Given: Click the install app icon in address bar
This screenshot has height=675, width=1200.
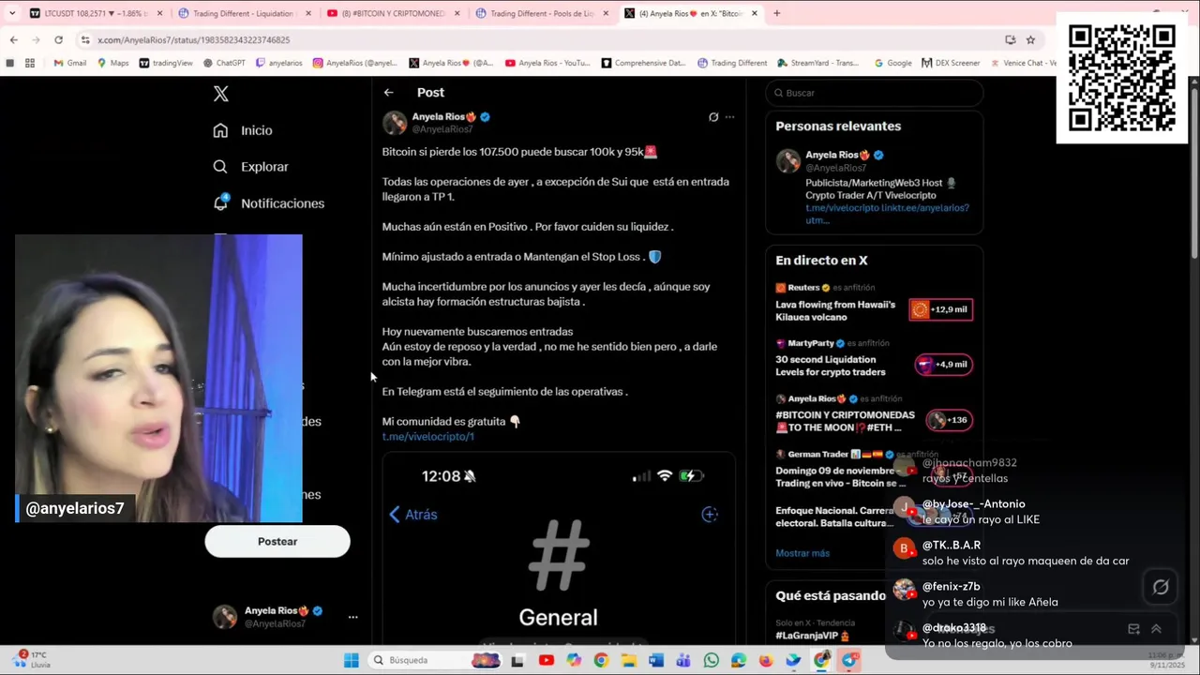Looking at the screenshot, I should (1010, 39).
